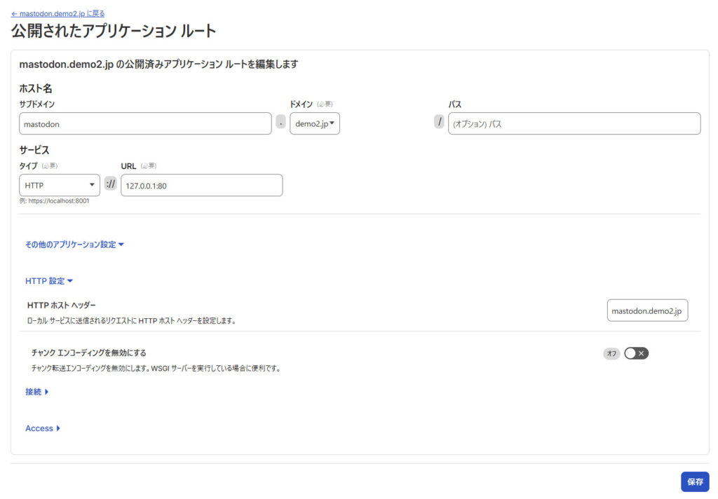Click the サブドメイン field containing mastodon
This screenshot has height=499, width=718.
(145, 123)
